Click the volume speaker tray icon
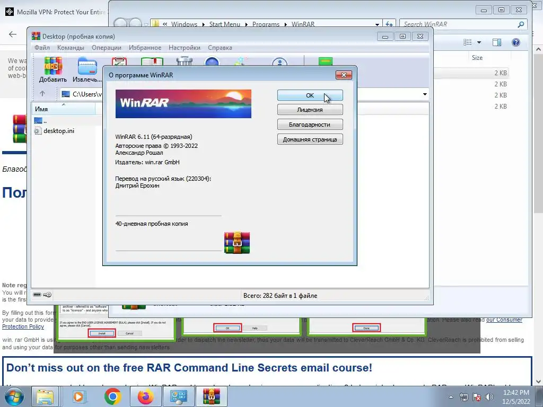Viewport: 543px width, 407px height. pyautogui.click(x=489, y=397)
